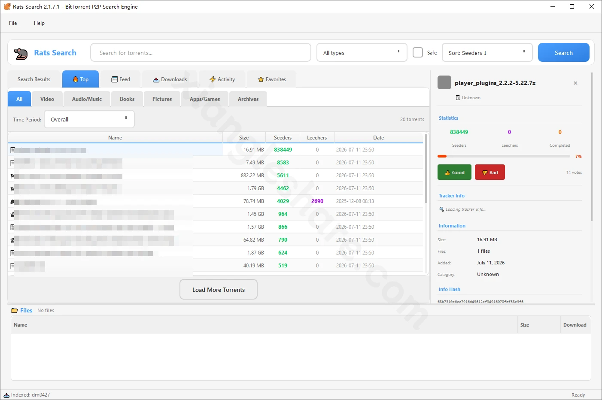Toggle the Safe search checkbox
The height and width of the screenshot is (400, 602).
coord(418,52)
